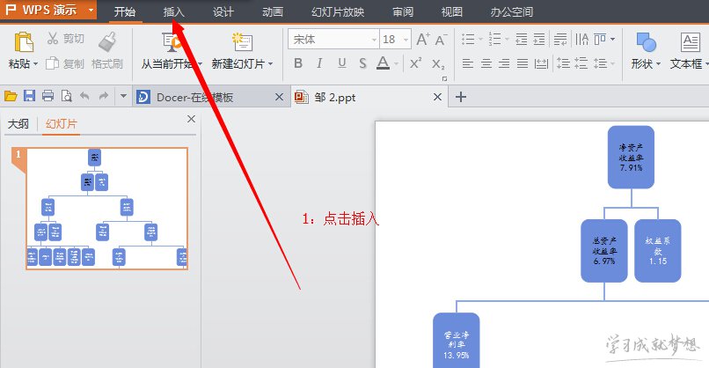Viewport: 709px width, 368px height.
Task: Open the 设计 ribbon tab
Action: pos(223,11)
